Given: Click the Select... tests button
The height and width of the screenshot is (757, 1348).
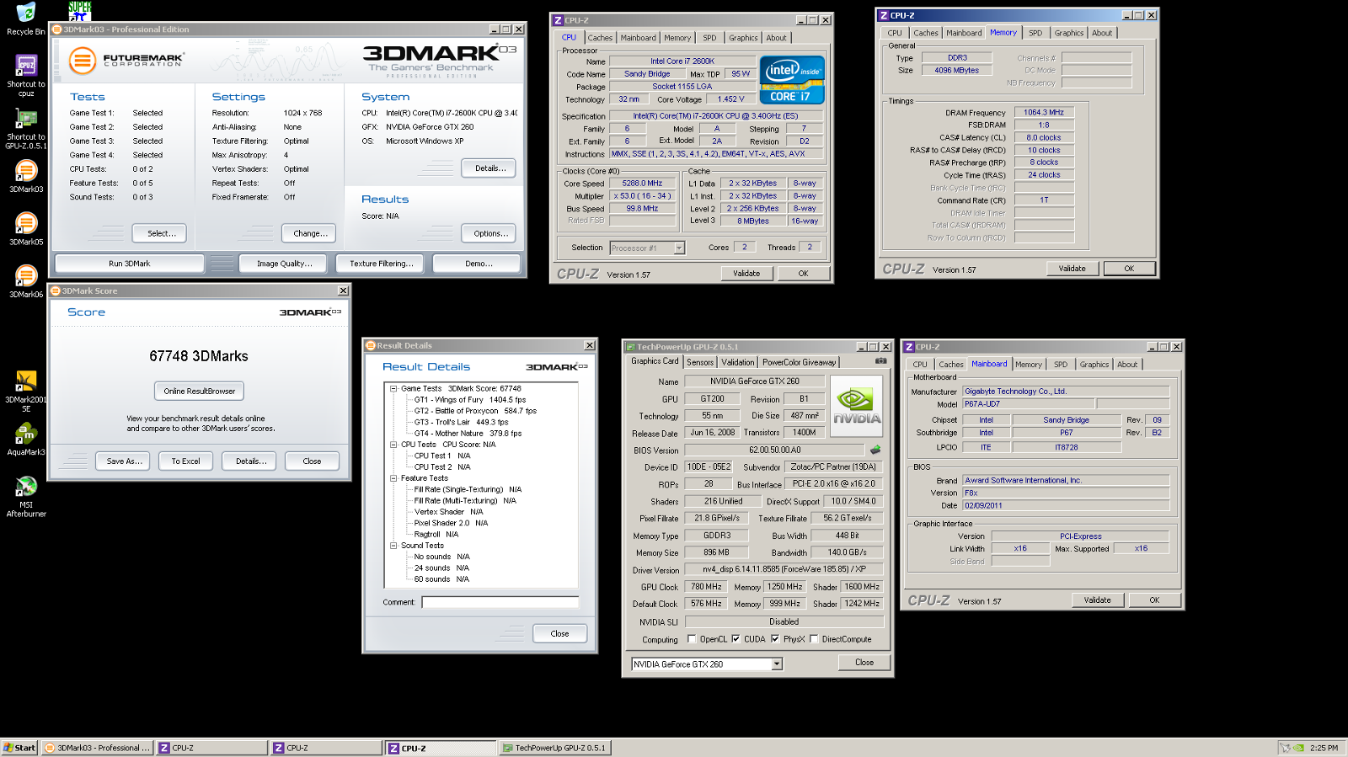Looking at the screenshot, I should [x=160, y=233].
